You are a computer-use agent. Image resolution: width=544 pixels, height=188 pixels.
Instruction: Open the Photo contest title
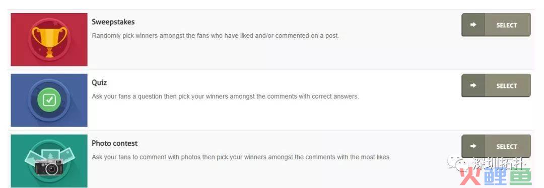(x=114, y=143)
